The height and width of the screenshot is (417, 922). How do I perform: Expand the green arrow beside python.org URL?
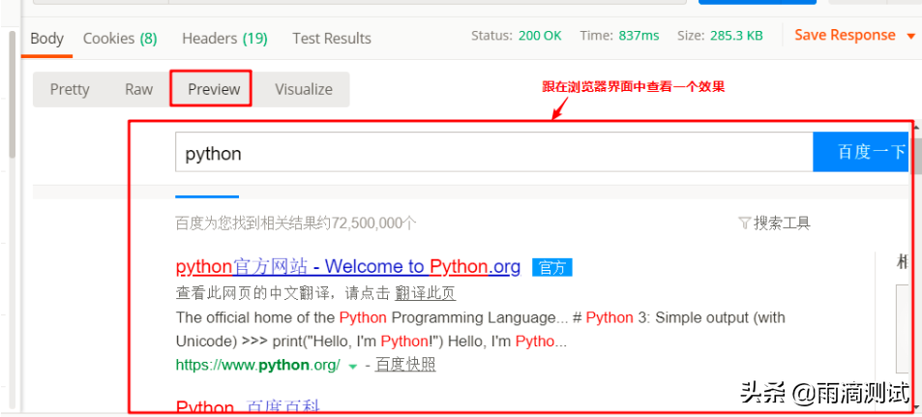tap(352, 366)
